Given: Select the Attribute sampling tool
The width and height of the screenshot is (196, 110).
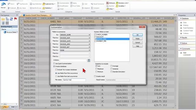Looking at the screenshot, I should [x=111, y=3].
